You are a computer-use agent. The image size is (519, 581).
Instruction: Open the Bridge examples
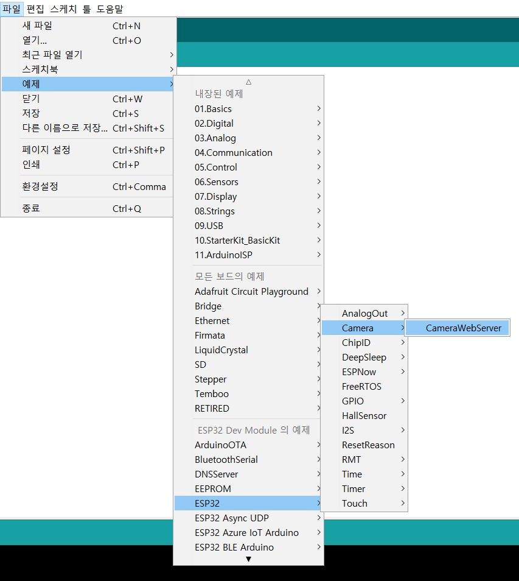point(248,306)
